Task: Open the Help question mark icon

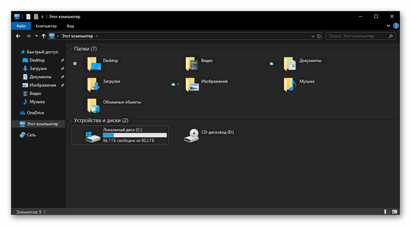Action: click(396, 26)
